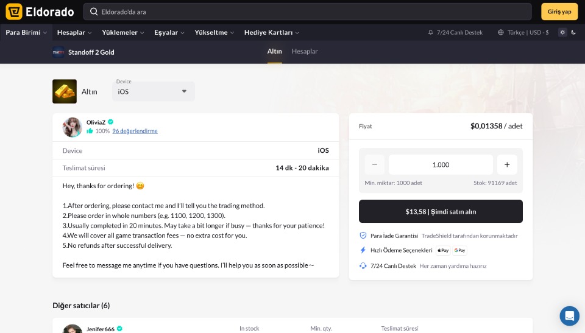Increase quantity with plus button

point(507,164)
